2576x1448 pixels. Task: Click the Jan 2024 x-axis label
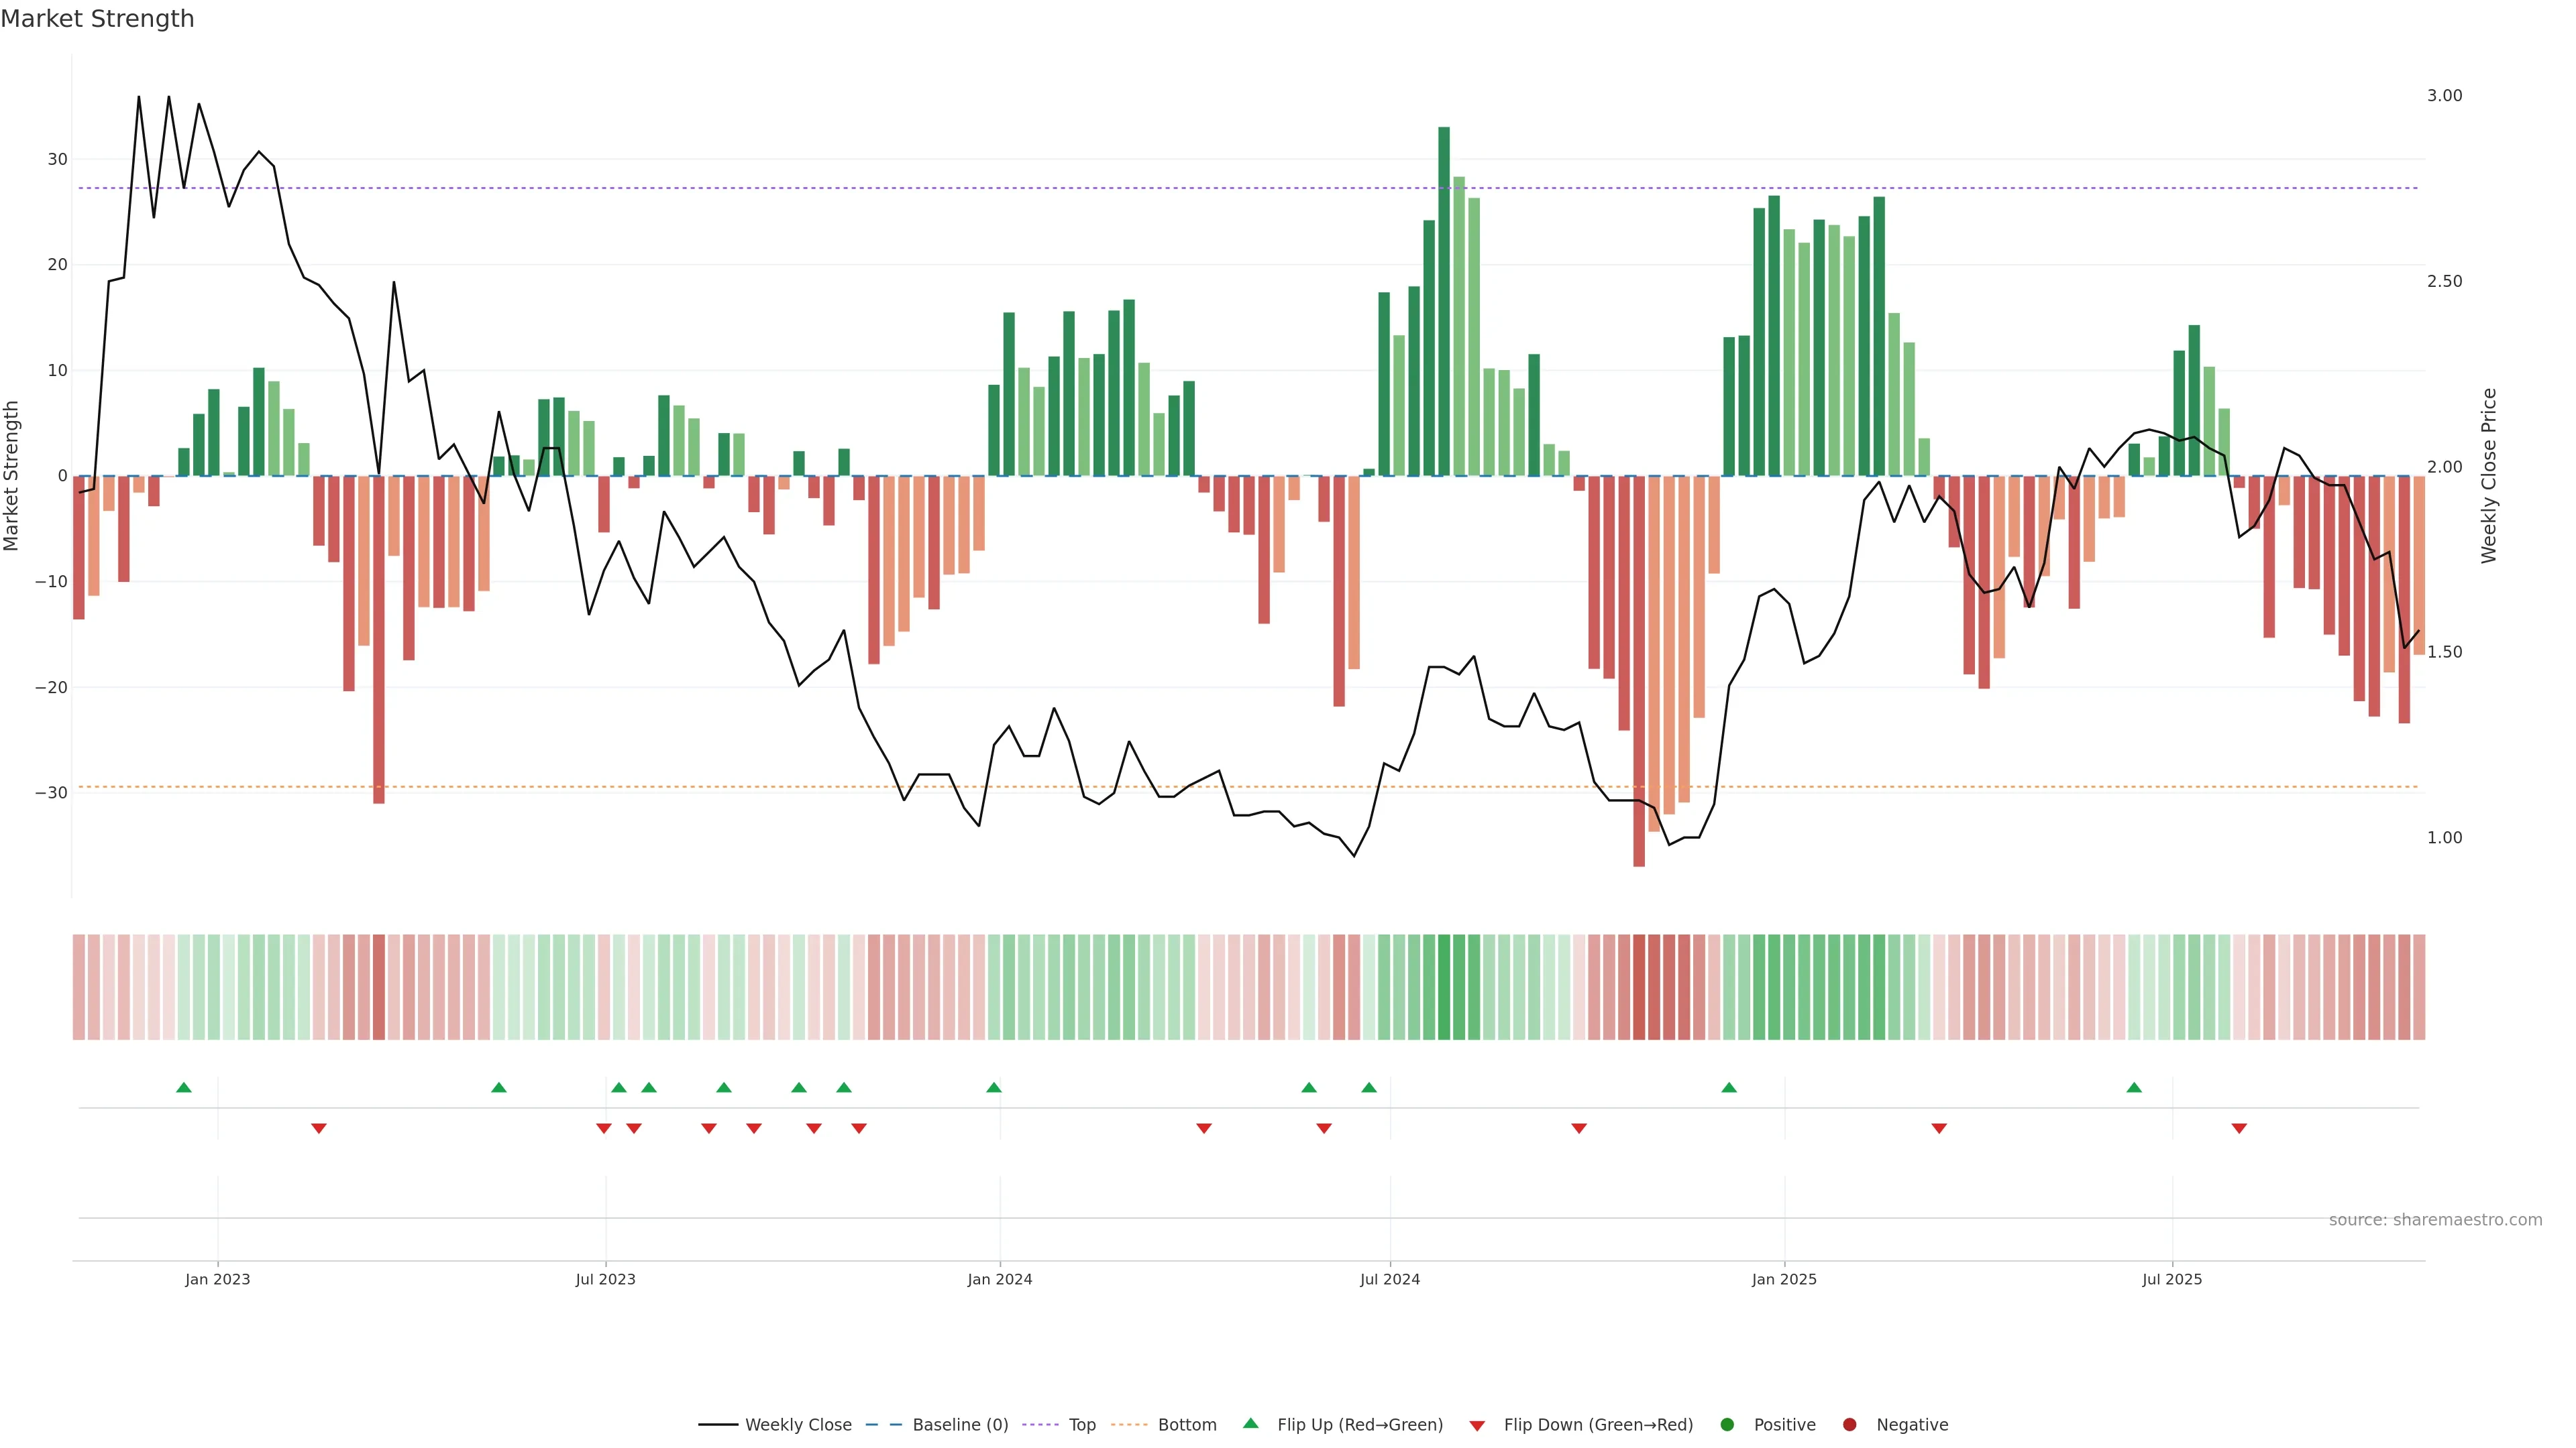[x=999, y=1279]
